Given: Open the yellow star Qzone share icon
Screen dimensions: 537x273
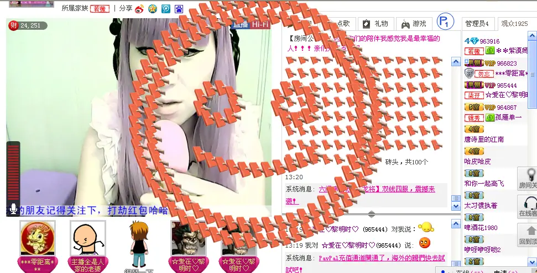Looking at the screenshot, I should [153, 9].
